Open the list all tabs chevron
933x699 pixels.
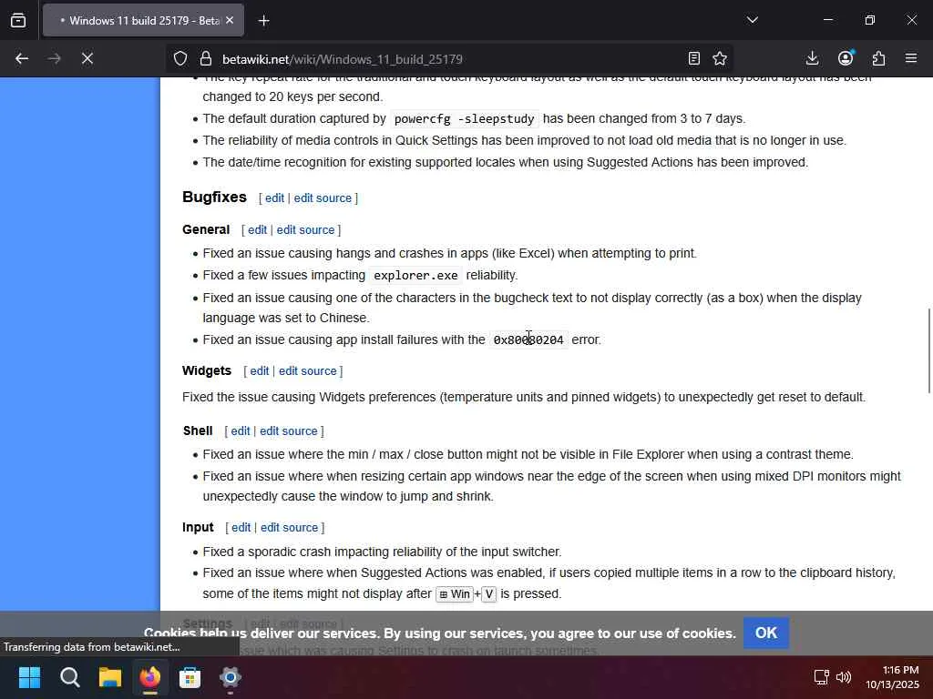[x=752, y=20]
